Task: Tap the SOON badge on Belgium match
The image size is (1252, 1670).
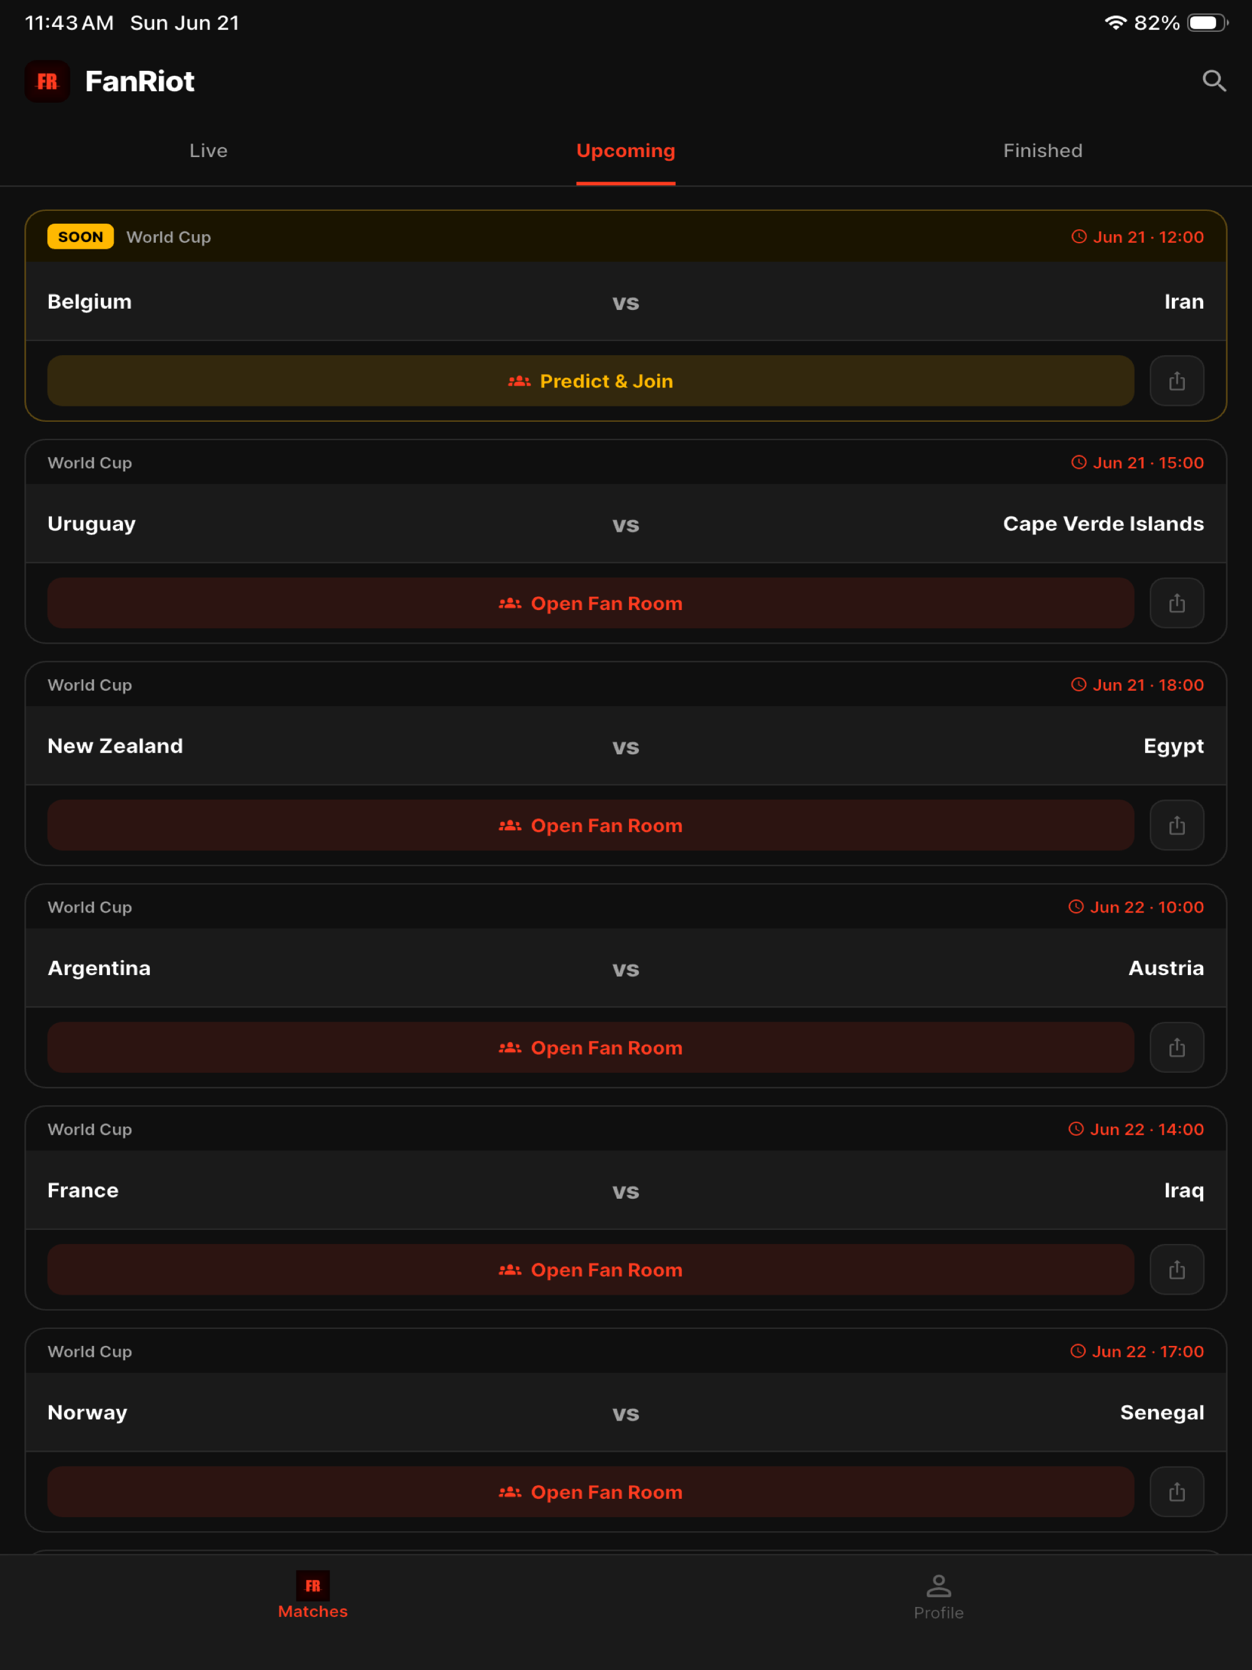Action: (x=81, y=237)
